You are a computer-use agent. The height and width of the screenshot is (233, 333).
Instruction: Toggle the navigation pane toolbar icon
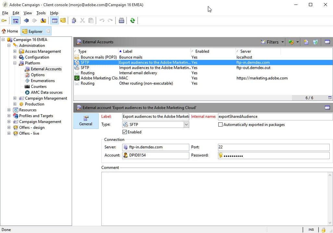pyautogui.click(x=16, y=20)
